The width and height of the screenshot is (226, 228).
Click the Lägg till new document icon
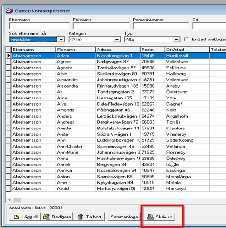pos(16,217)
